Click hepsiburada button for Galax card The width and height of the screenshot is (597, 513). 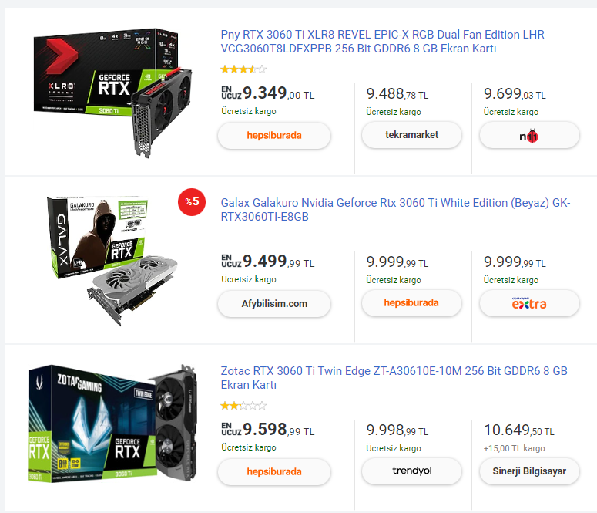point(411,303)
